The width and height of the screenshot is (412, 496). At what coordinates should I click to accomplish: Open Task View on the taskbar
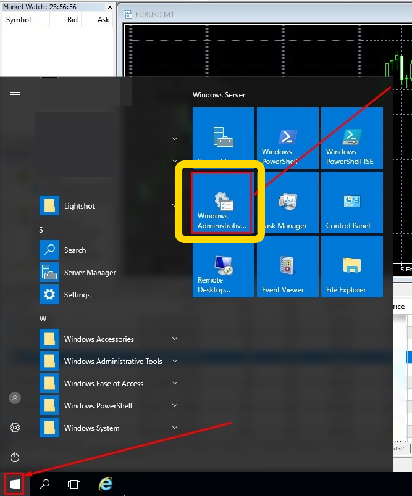click(x=74, y=484)
